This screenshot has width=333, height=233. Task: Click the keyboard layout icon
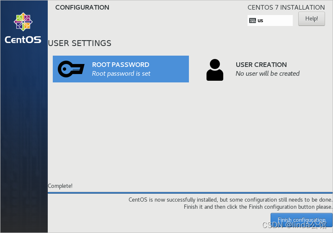click(253, 20)
